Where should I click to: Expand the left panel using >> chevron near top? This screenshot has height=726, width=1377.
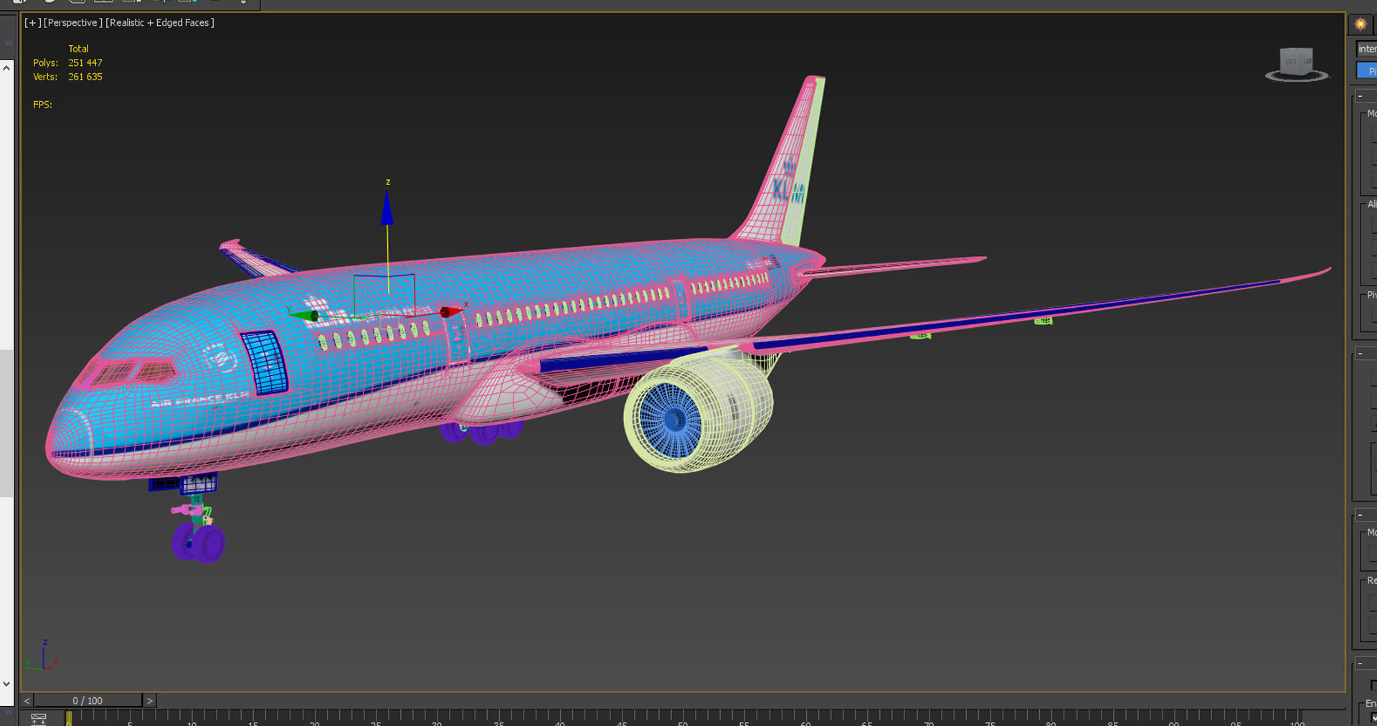9,43
